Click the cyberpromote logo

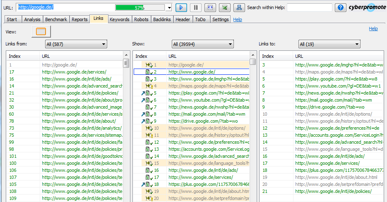(x=367, y=7)
